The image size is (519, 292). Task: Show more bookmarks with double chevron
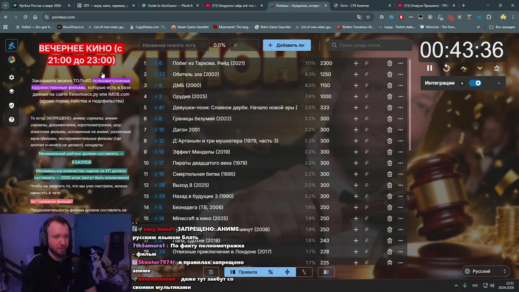(x=478, y=27)
